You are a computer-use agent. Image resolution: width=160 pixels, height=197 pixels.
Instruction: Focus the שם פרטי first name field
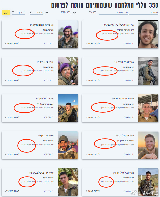pyautogui.click(x=144, y=13)
